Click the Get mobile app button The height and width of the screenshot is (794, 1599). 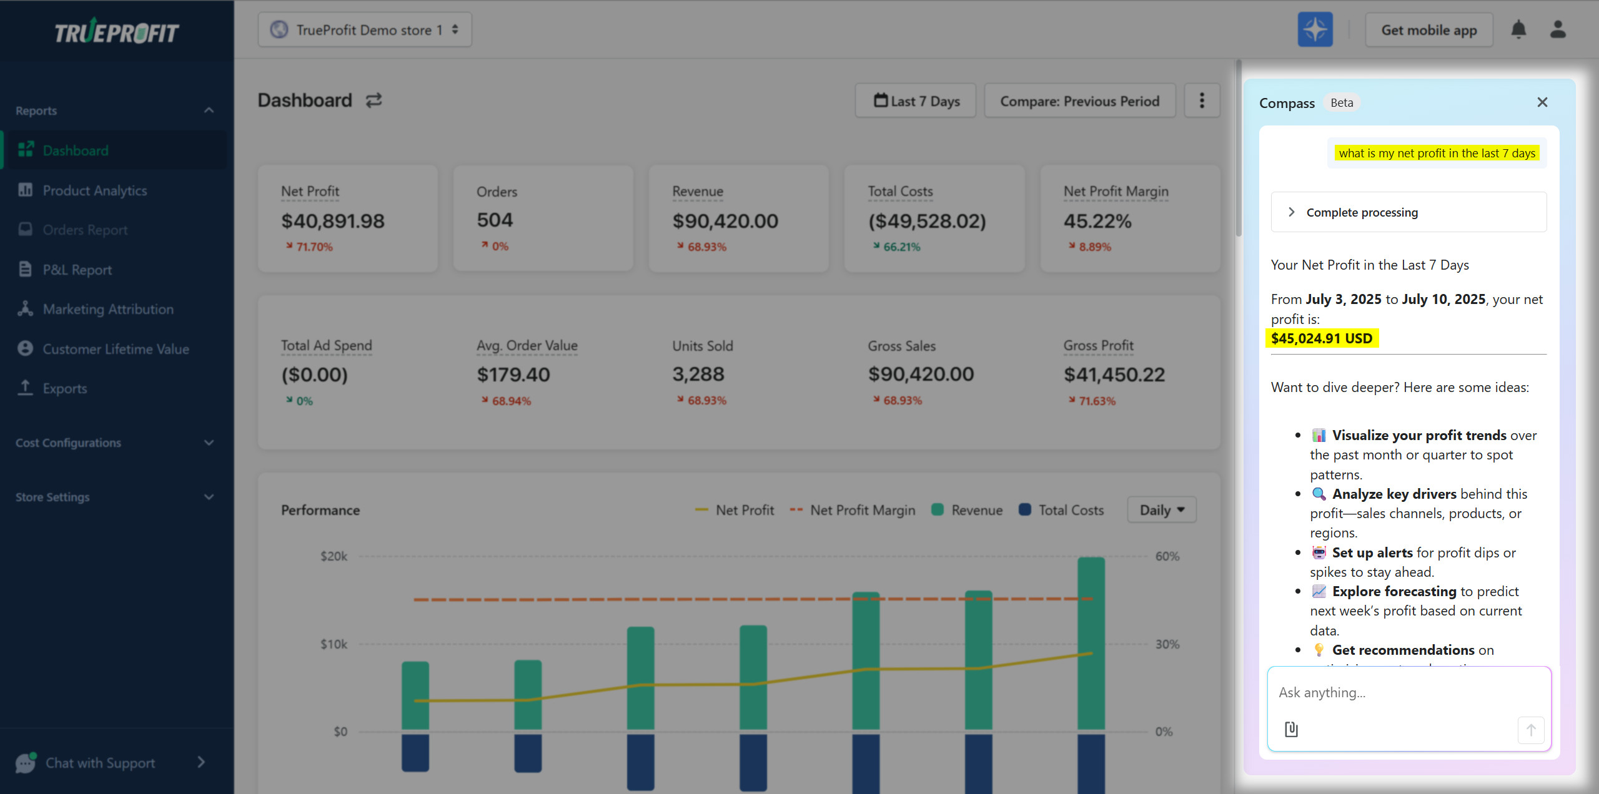pos(1428,29)
